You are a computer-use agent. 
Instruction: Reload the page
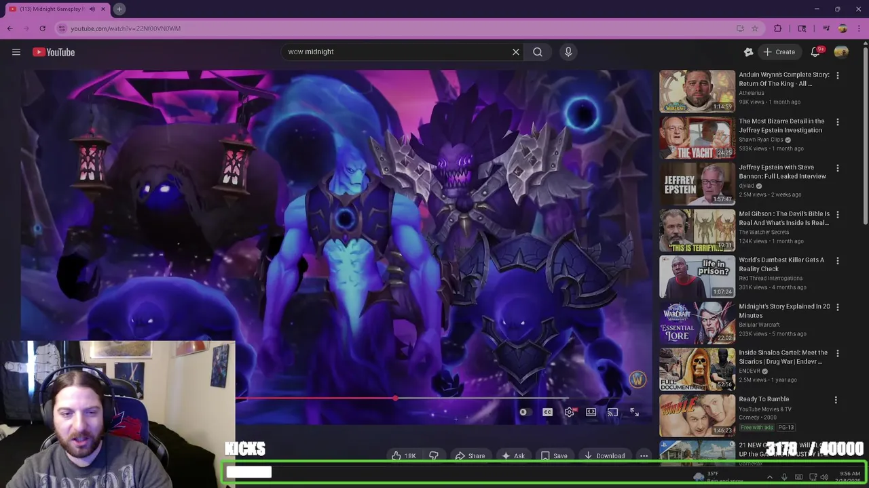[x=42, y=28]
